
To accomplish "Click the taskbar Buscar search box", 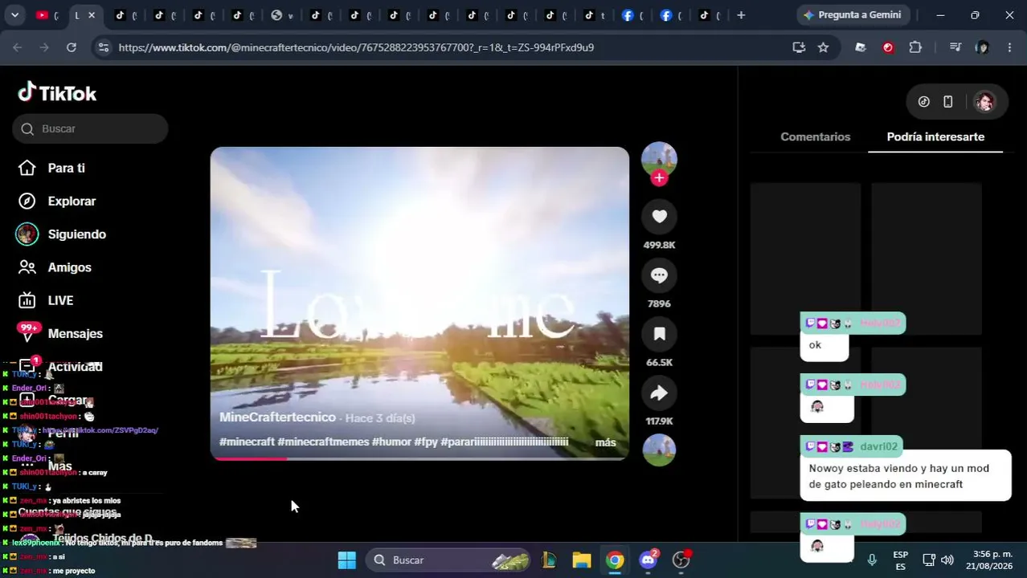I will (x=448, y=560).
